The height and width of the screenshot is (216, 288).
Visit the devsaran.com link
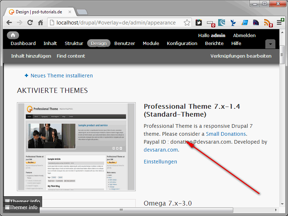[x=161, y=150]
